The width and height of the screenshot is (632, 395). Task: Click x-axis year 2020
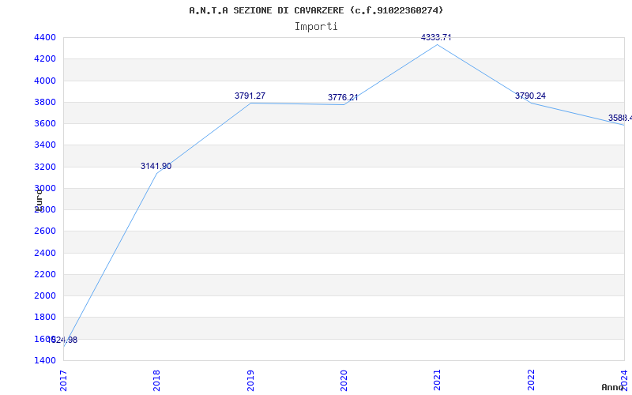[344, 381]
